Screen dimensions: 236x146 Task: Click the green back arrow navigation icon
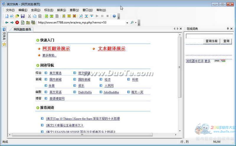(x=6, y=22)
